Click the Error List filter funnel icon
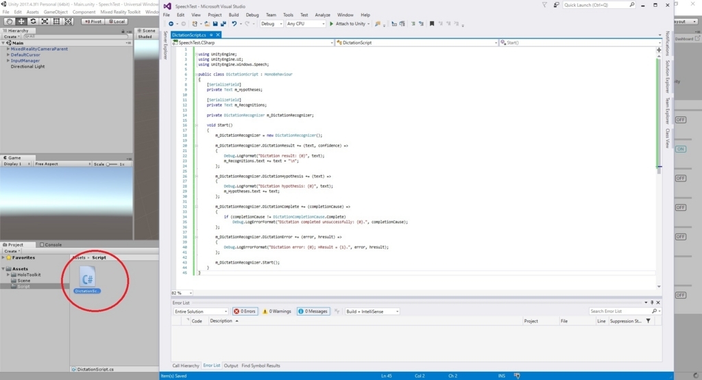 (x=649, y=321)
